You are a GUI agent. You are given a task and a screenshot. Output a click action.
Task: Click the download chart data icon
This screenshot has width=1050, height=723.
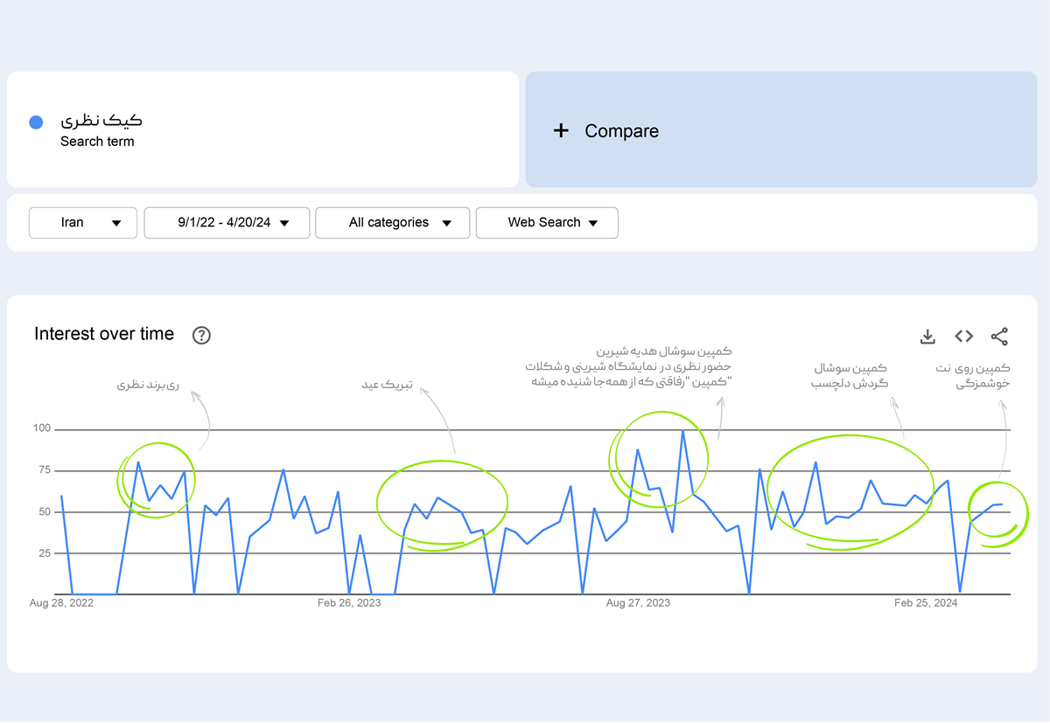[x=927, y=336]
